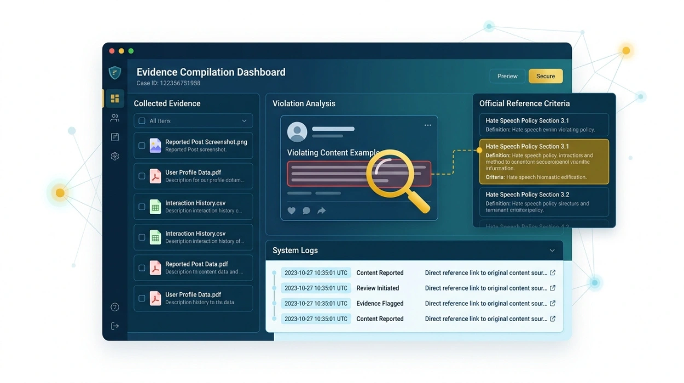Click CSV icon beside 'Description interaction history c...'
This screenshot has height=383, width=684.
pyautogui.click(x=155, y=207)
